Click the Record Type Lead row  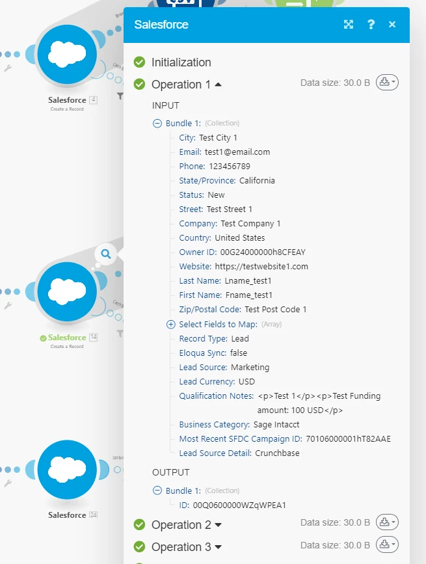[214, 339]
